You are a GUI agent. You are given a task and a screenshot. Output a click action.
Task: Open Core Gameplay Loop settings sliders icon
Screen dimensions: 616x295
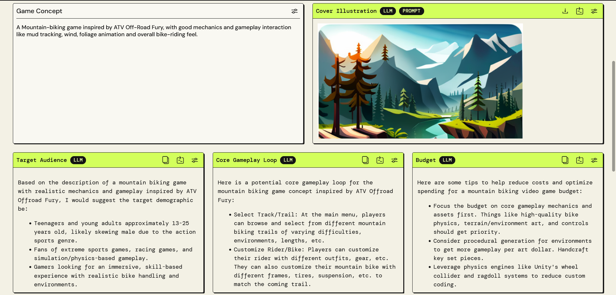[x=394, y=160]
